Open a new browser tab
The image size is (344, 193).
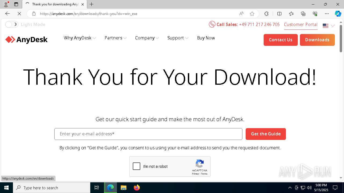click(x=91, y=4)
